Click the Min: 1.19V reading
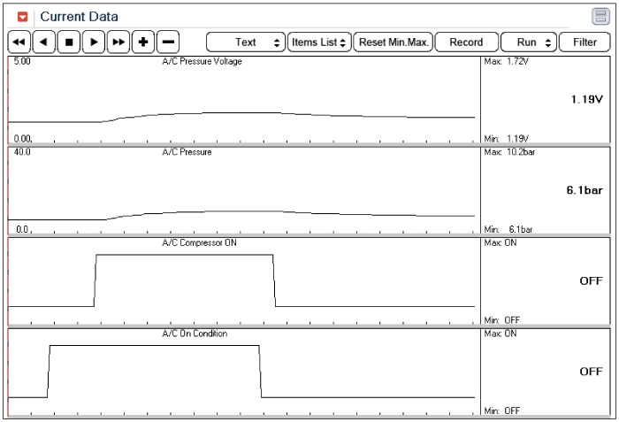Screen dimensions: 619x422 point(507,139)
